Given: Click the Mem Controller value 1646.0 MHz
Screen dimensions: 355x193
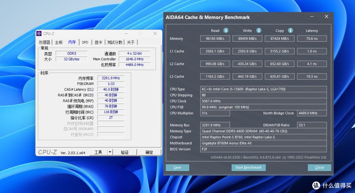Looking at the screenshot, I should tap(134, 59).
